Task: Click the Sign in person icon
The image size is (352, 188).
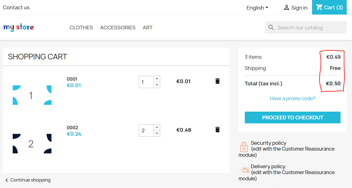Action: 286,7
